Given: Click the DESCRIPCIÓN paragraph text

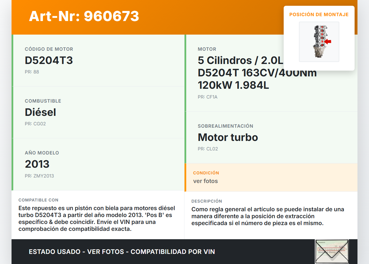Looking at the screenshot, I should point(268,216).
